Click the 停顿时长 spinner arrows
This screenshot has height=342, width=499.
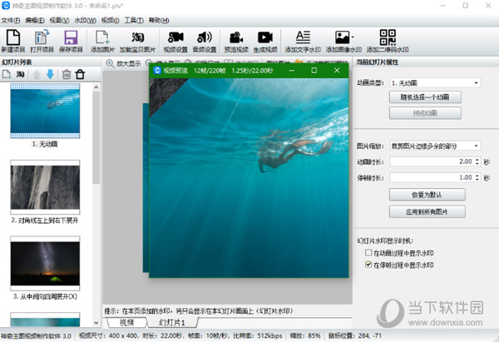pyautogui.click(x=477, y=177)
